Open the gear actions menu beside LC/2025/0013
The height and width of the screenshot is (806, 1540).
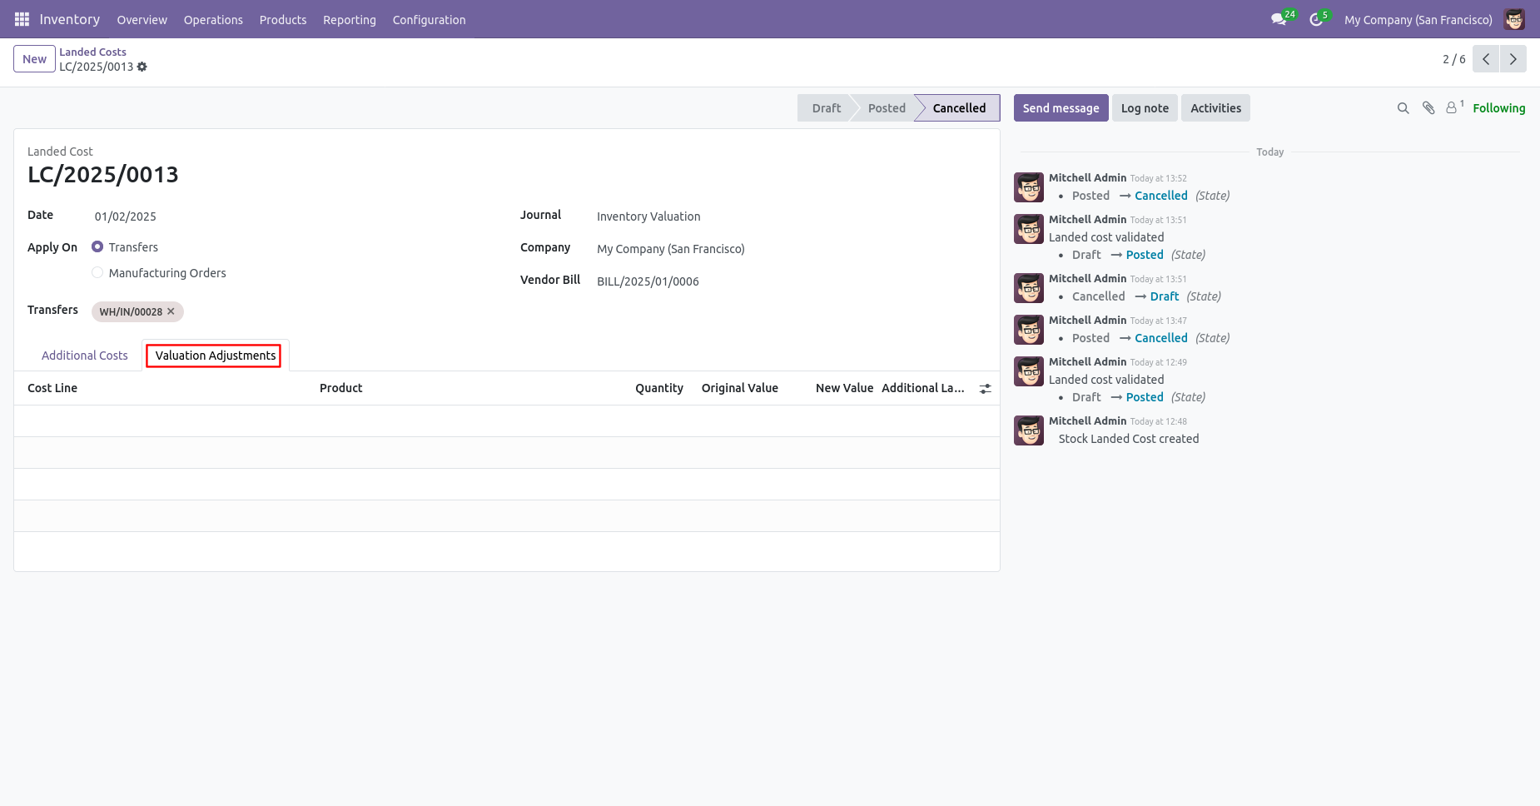pyautogui.click(x=142, y=67)
